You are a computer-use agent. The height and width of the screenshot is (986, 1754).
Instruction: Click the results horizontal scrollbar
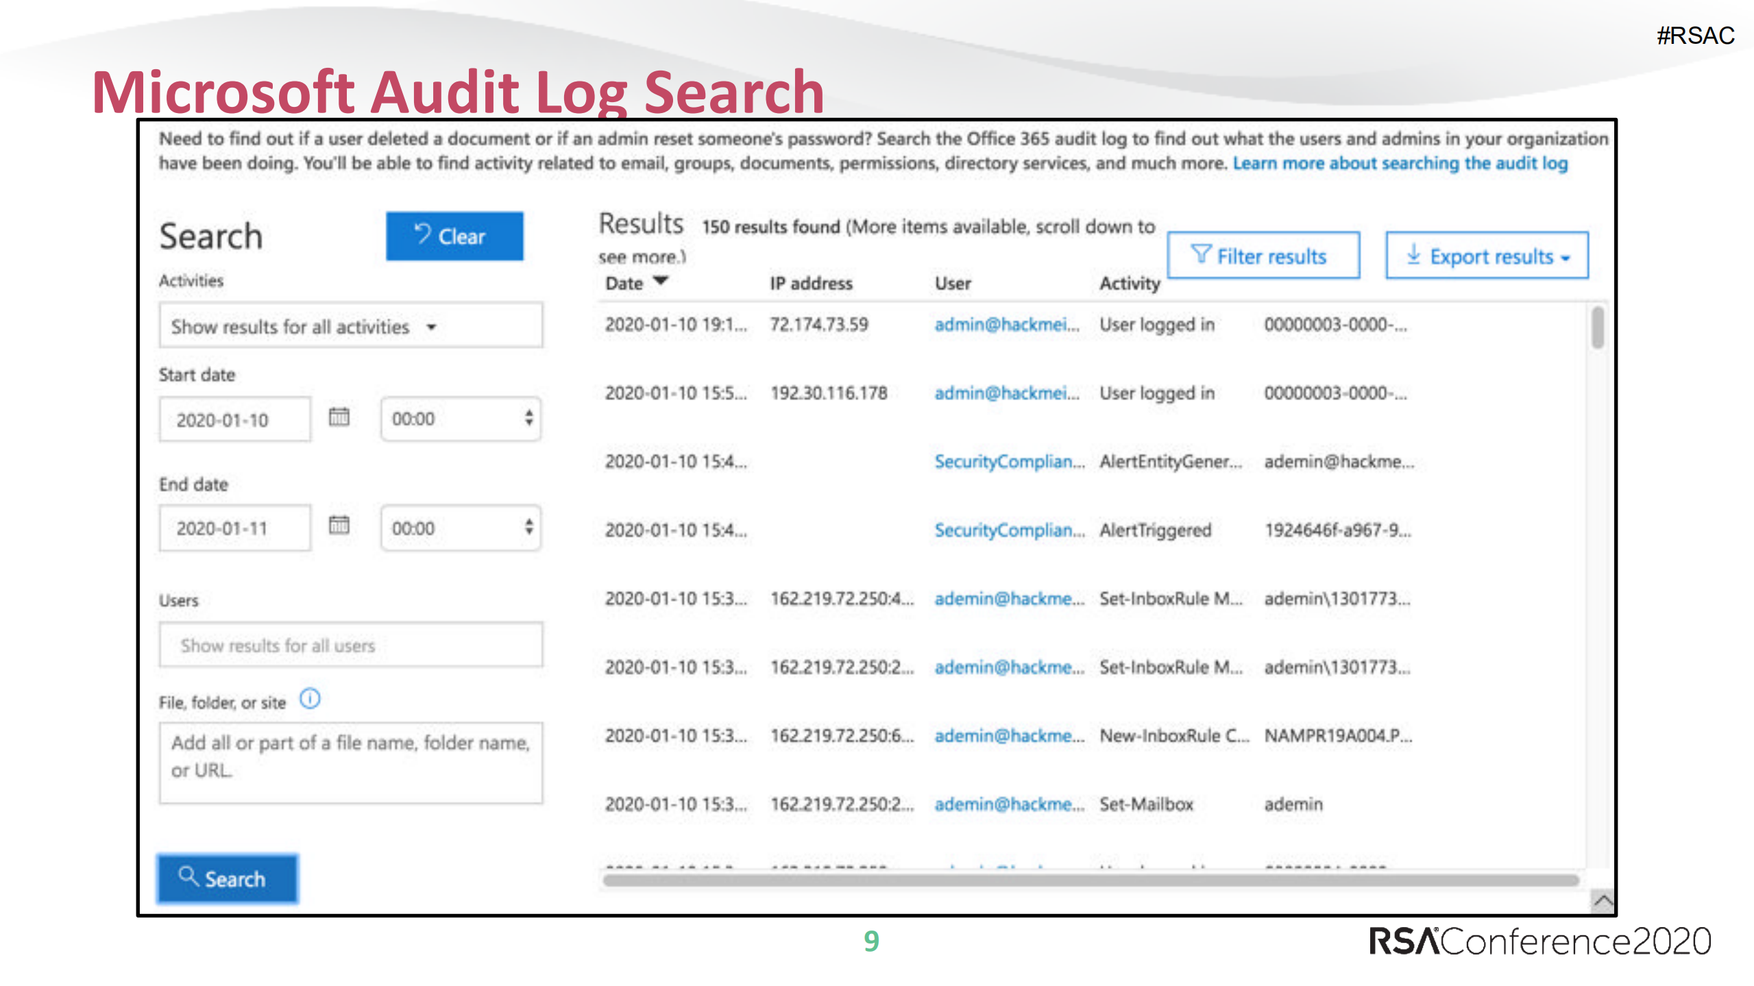(x=1090, y=880)
